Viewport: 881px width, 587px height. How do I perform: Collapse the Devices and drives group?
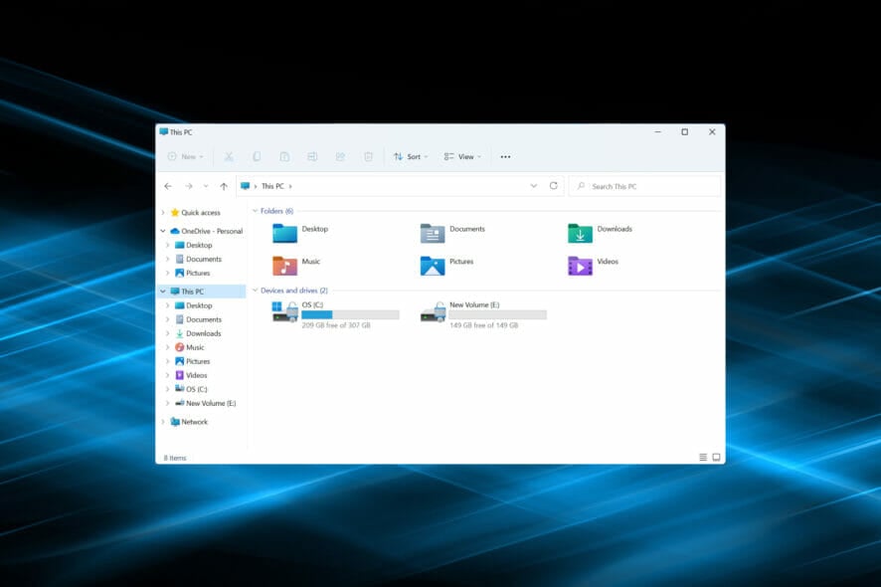coord(256,291)
